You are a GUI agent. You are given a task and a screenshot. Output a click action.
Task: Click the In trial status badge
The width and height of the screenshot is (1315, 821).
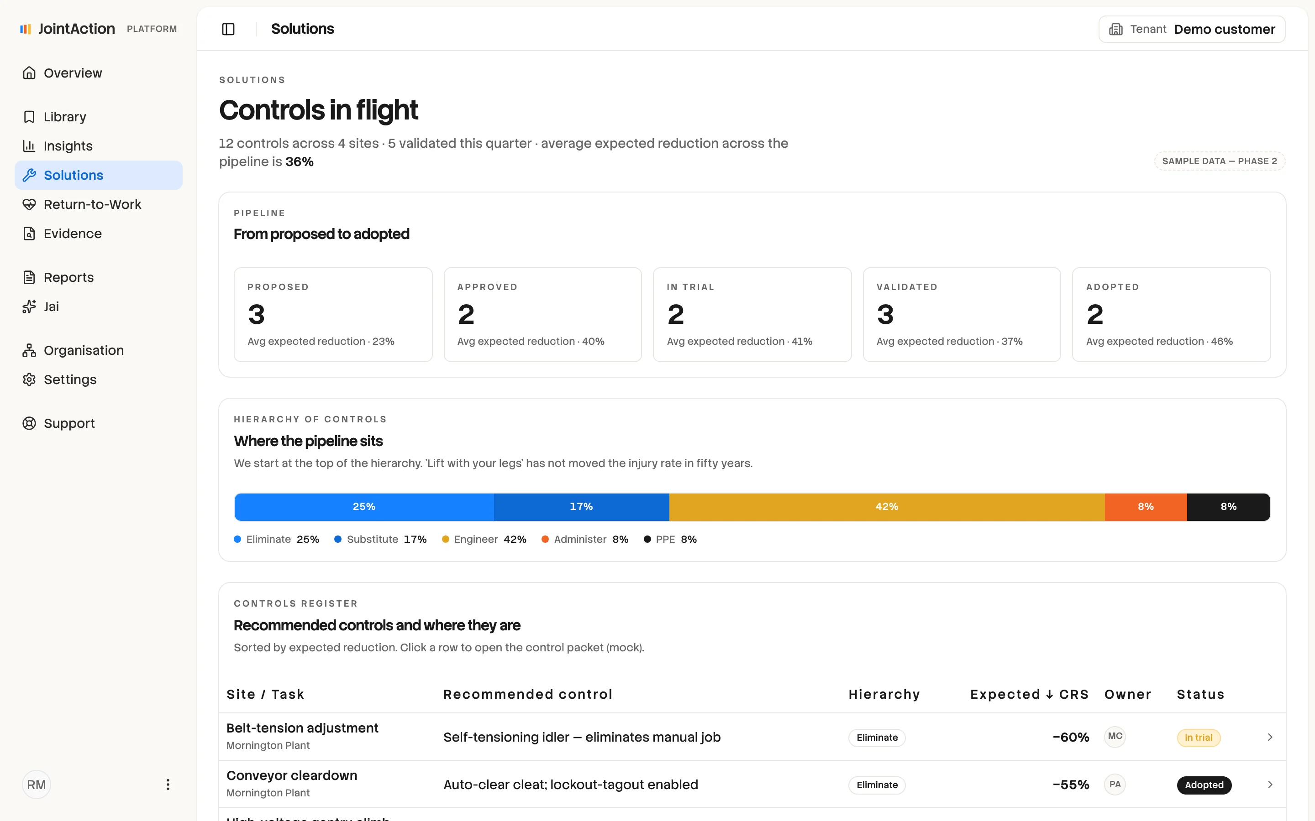[x=1199, y=738]
